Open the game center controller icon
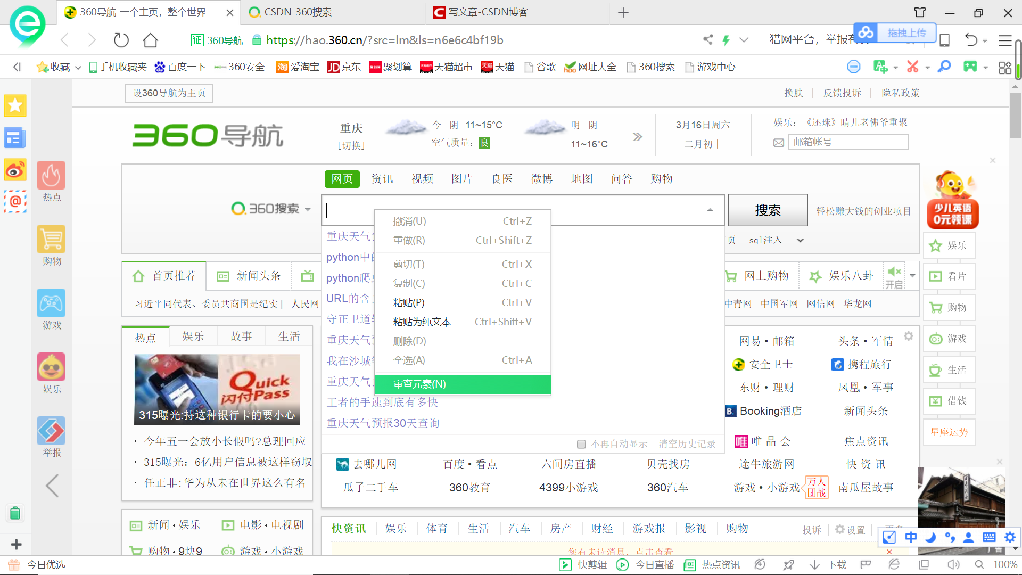1022x575 pixels. tap(970, 67)
